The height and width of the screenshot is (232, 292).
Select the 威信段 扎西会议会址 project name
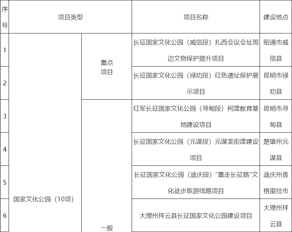[195, 50]
